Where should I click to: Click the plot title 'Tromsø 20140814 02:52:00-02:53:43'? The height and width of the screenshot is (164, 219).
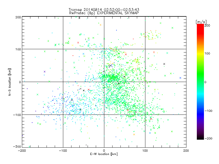pos(104,10)
